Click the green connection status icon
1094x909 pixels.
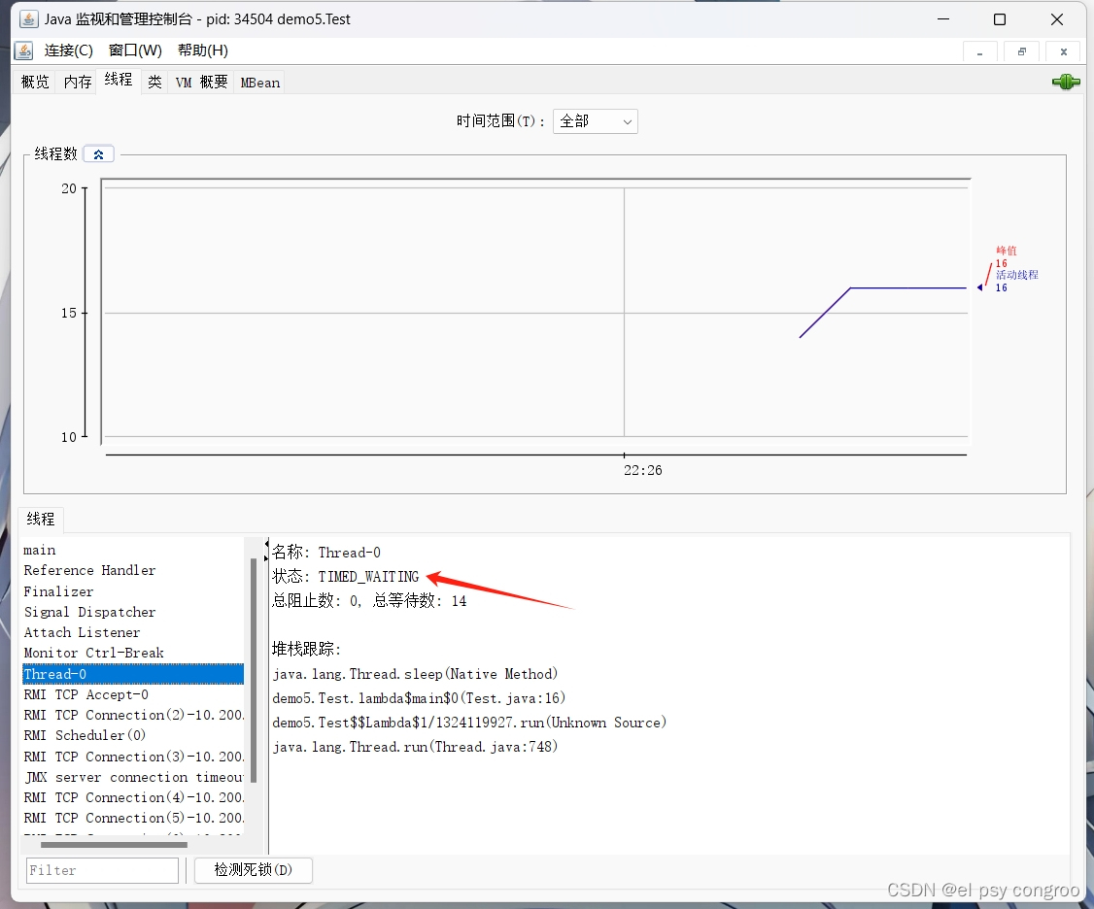pos(1066,82)
